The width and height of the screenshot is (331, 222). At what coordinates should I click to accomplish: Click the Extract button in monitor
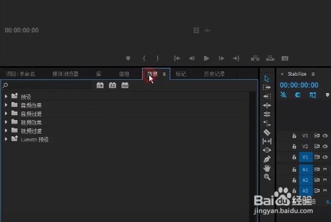tap(270, 58)
